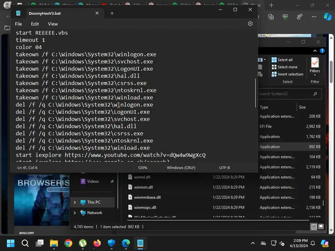Click the pin icon beside Videos
Image resolution: width=335 pixels, height=251 pixels.
tap(112, 181)
